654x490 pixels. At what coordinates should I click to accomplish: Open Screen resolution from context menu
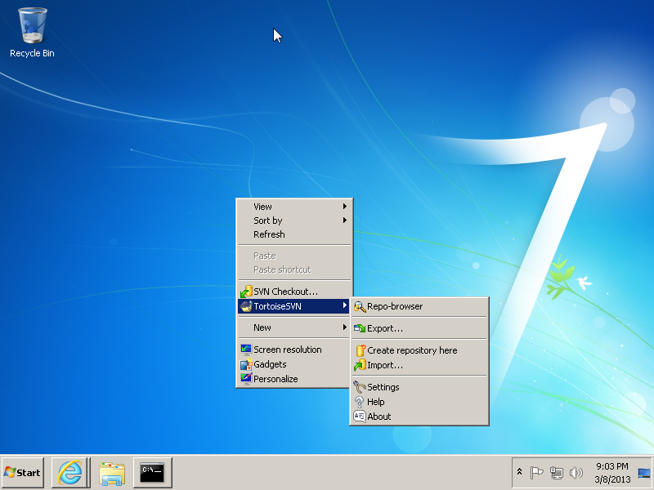[x=294, y=350]
